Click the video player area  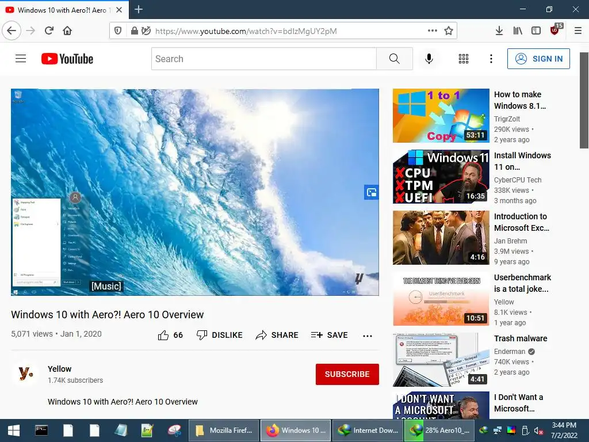point(194,192)
